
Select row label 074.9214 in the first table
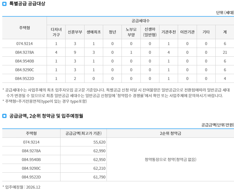pyautogui.click(x=24, y=43)
